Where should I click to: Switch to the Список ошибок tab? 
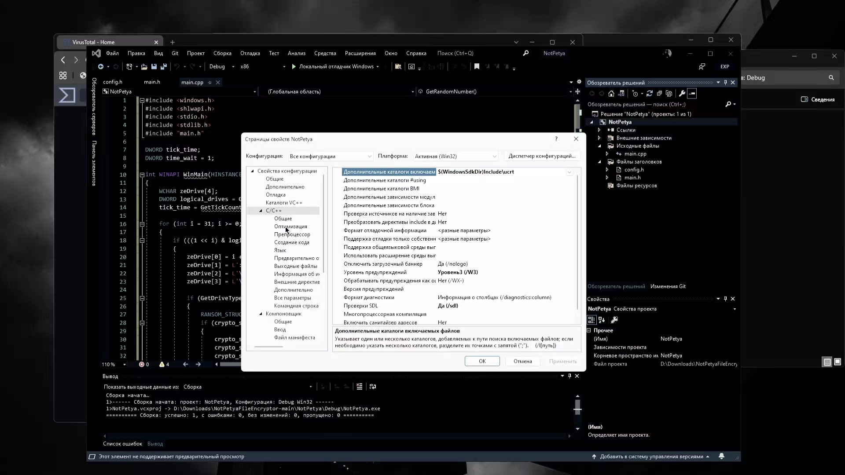(123, 444)
